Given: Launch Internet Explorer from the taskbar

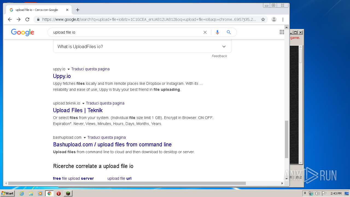Looking at the screenshot, I should tap(22, 193).
